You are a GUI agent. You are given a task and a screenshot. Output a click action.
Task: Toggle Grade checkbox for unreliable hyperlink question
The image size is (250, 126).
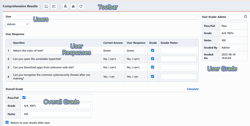152,59
